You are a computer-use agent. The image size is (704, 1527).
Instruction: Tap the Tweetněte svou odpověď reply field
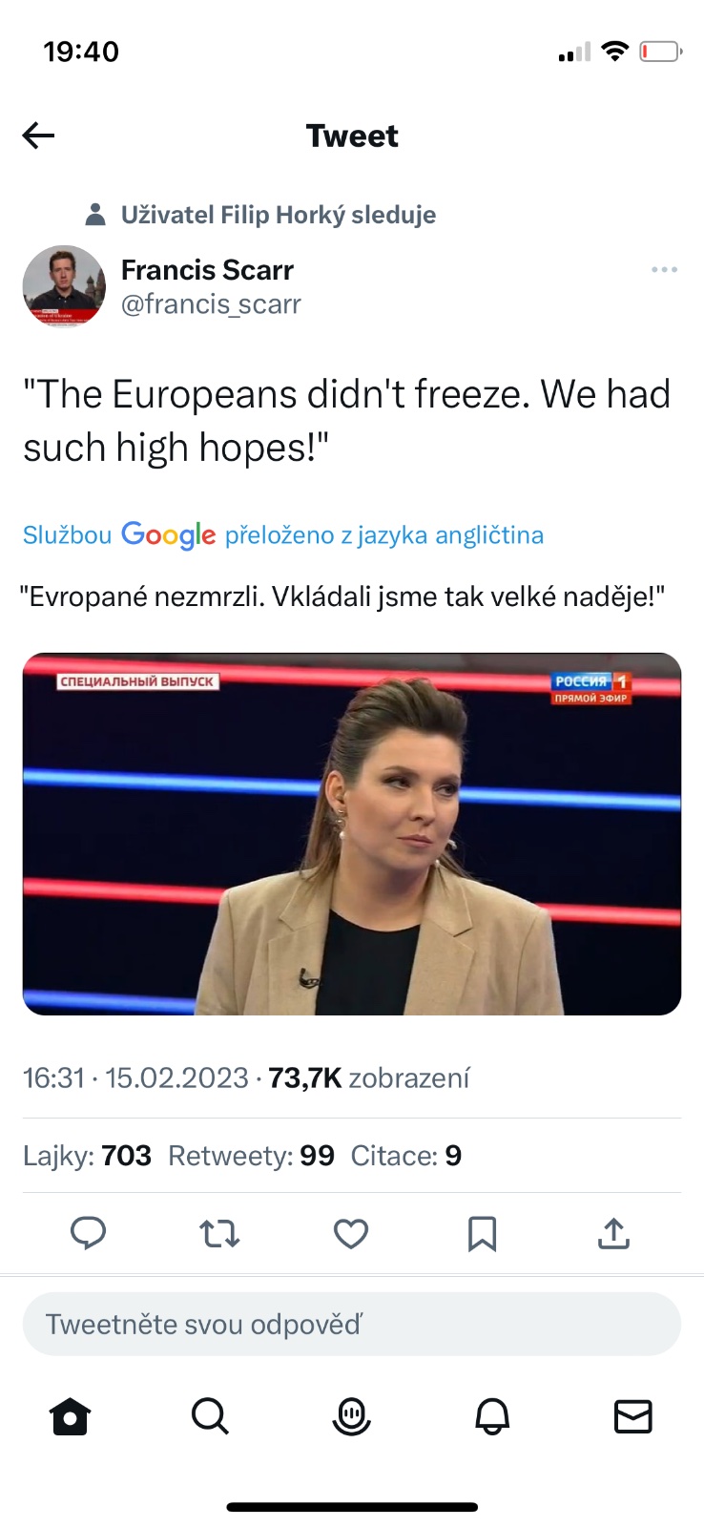[352, 1324]
